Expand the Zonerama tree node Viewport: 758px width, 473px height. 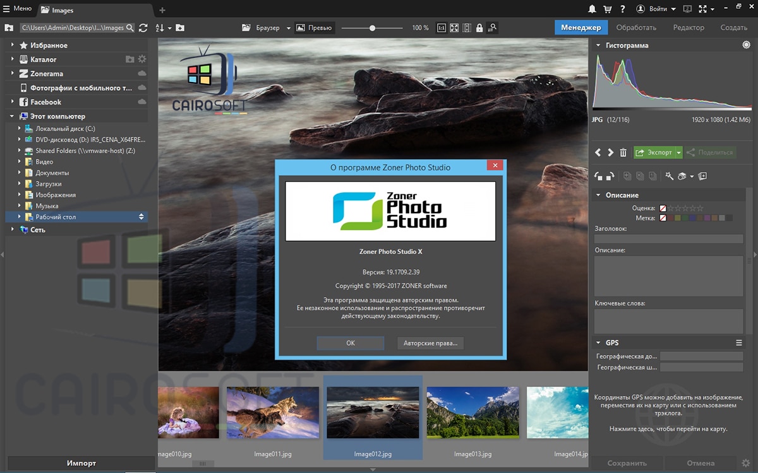point(12,74)
